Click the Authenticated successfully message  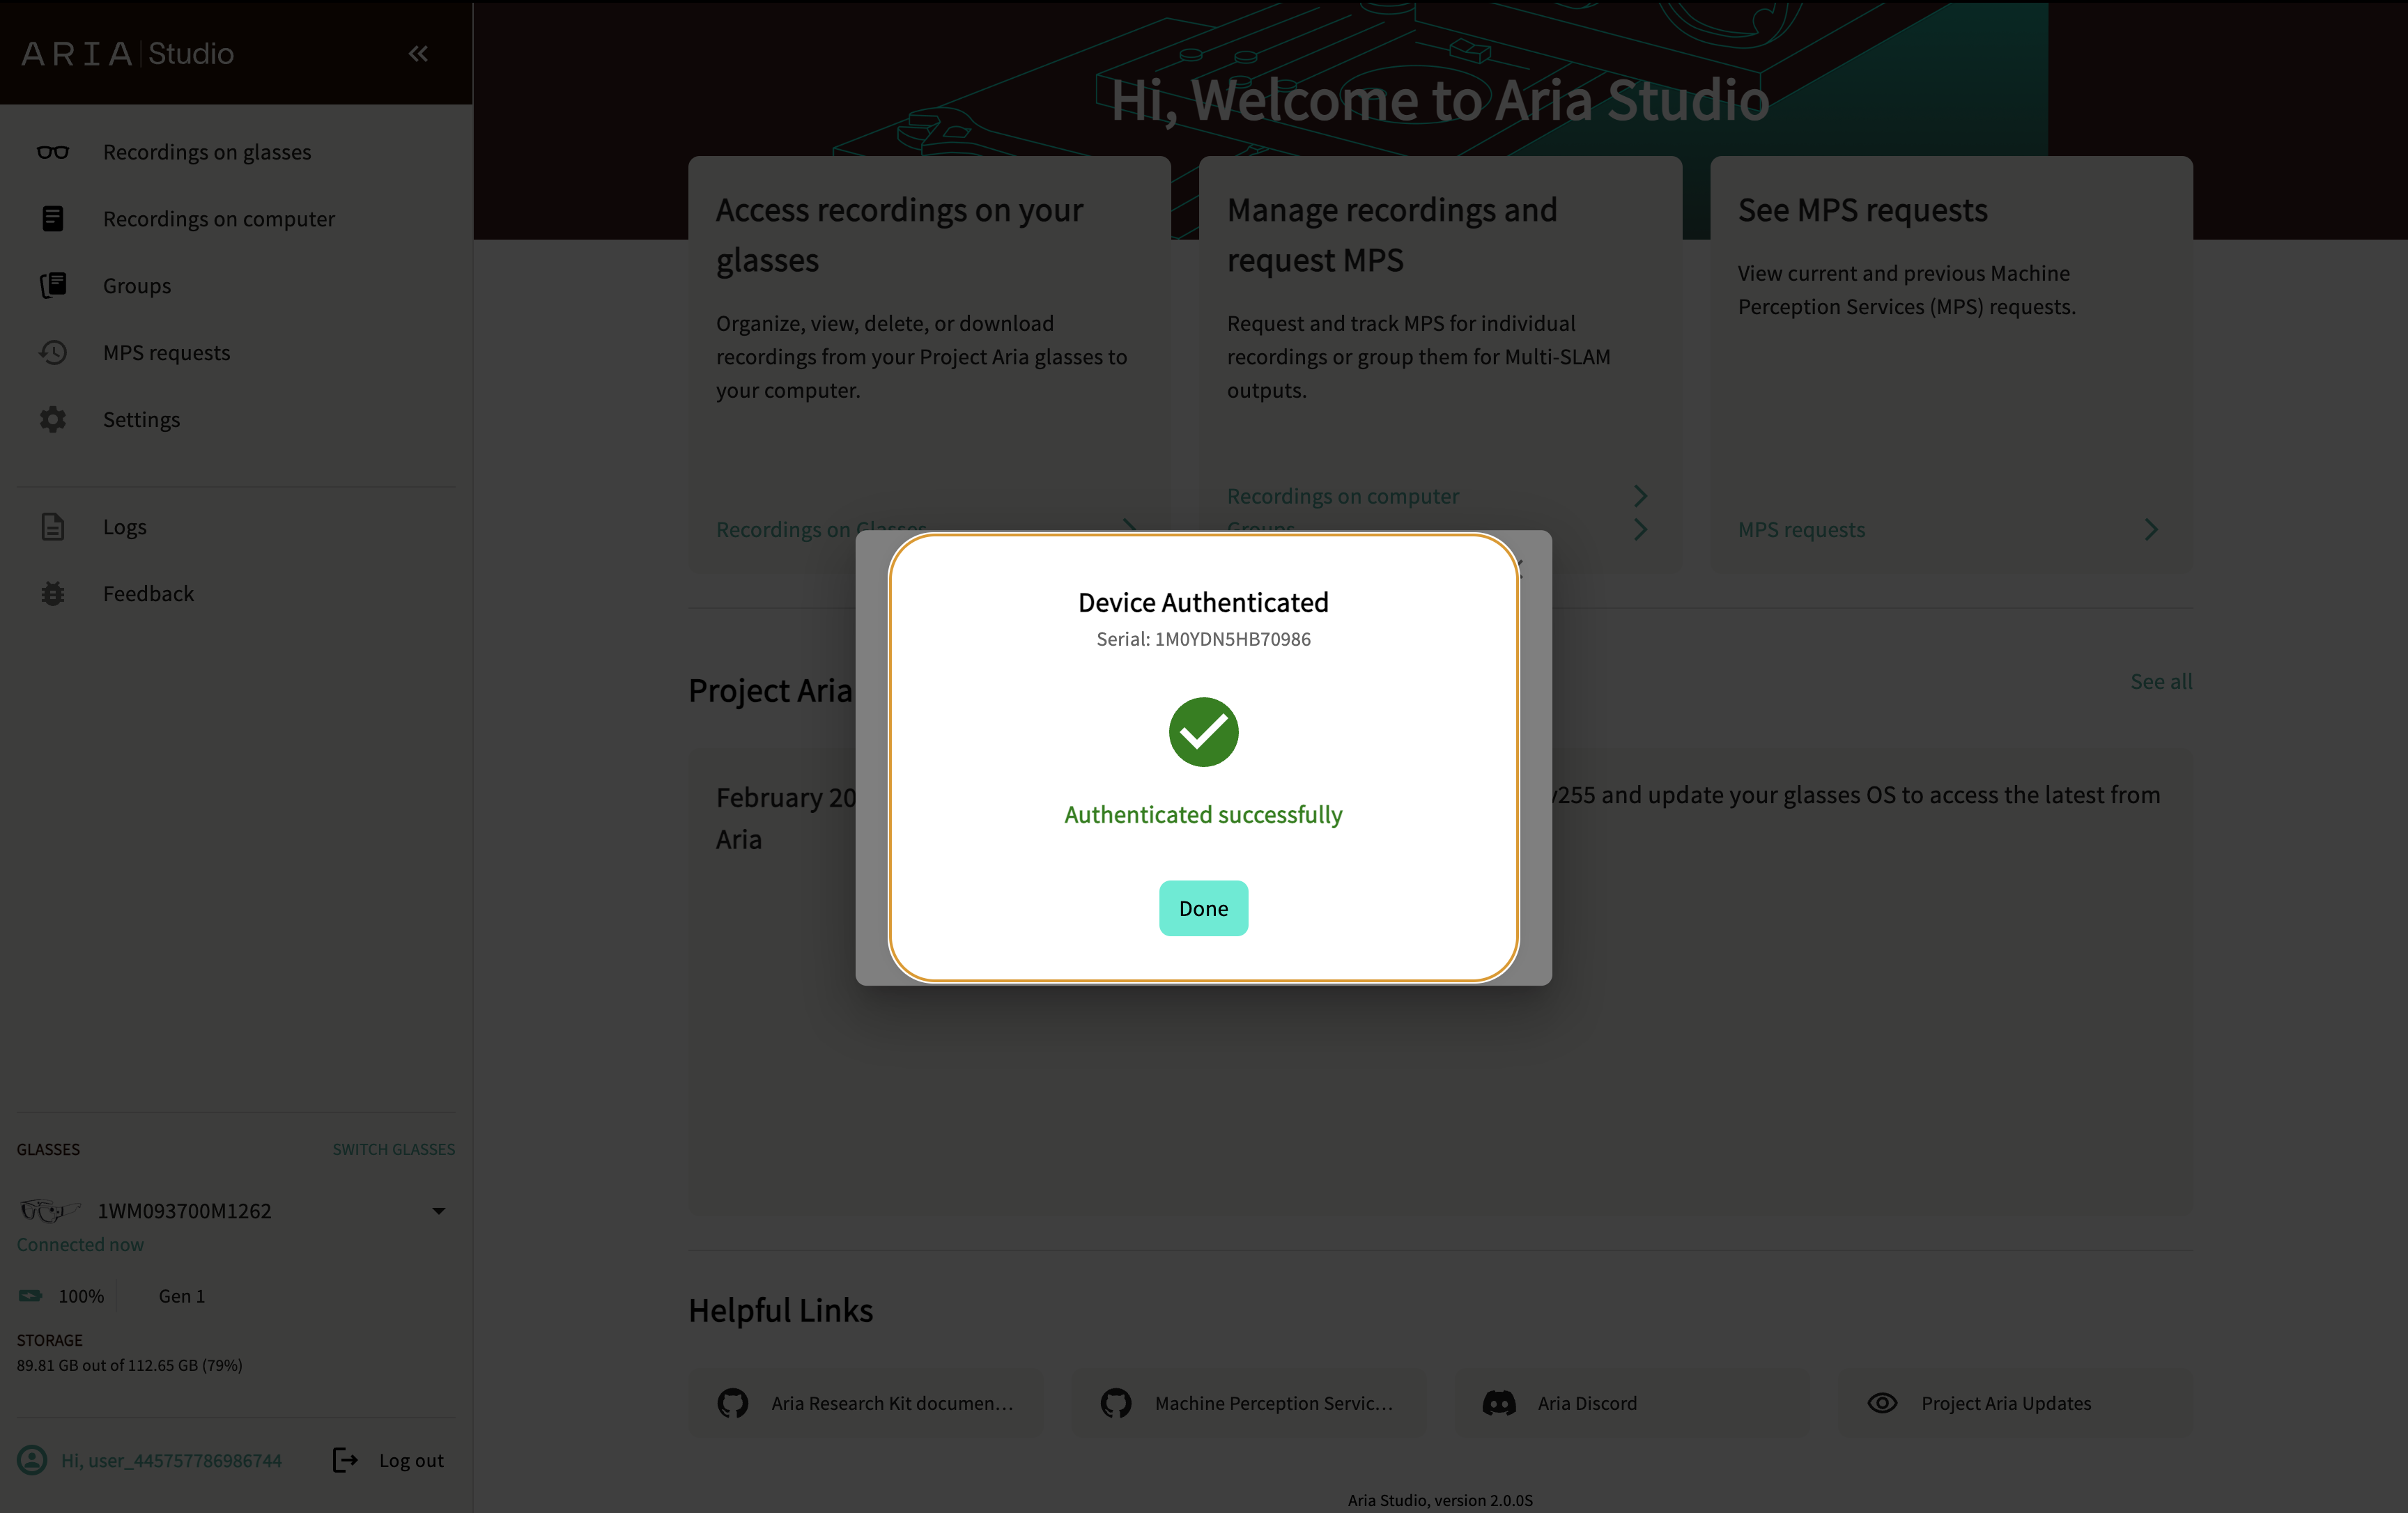pyautogui.click(x=1203, y=815)
